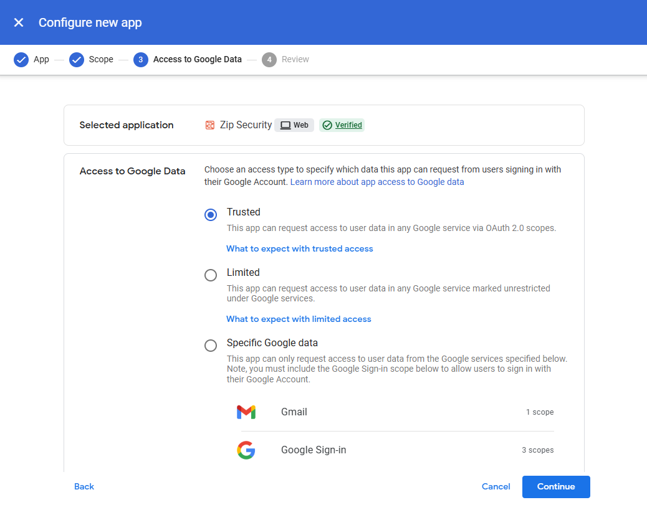Image resolution: width=647 pixels, height=505 pixels.
Task: Click the App step checkmark icon
Action: point(21,60)
